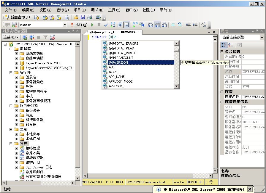Click the Uncomment selected lines icon
The image size is (266, 193).
[180, 25]
